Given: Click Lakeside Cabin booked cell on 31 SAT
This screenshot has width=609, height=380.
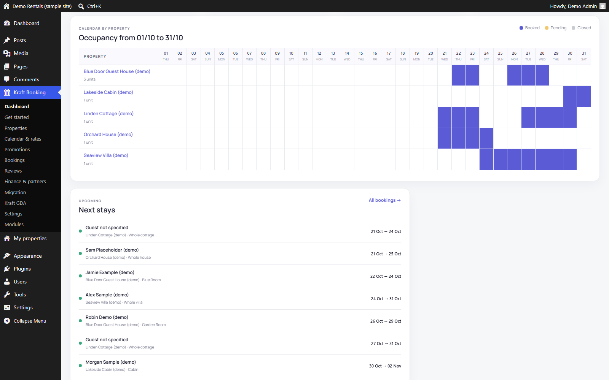Looking at the screenshot, I should pos(584,96).
